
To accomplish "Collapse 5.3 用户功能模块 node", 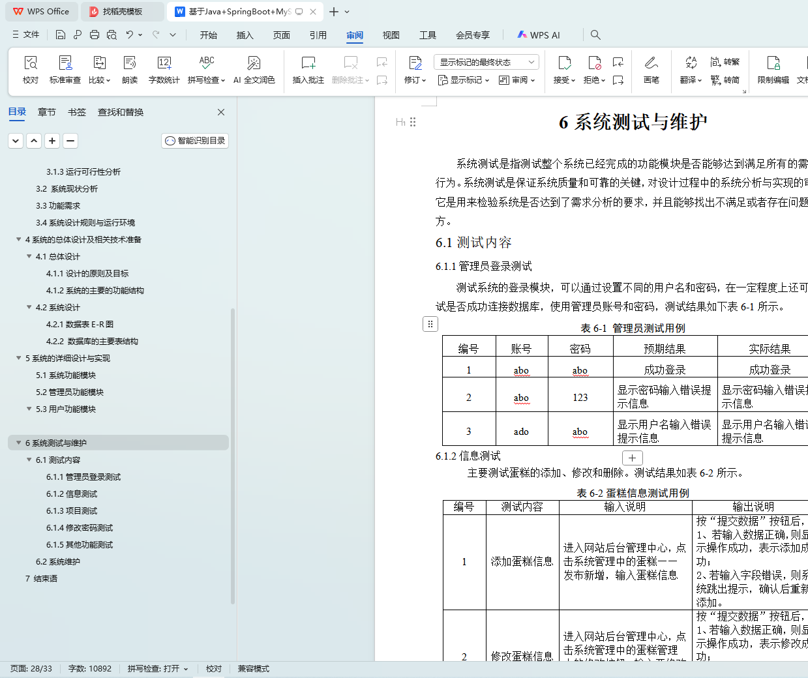I will [x=29, y=409].
